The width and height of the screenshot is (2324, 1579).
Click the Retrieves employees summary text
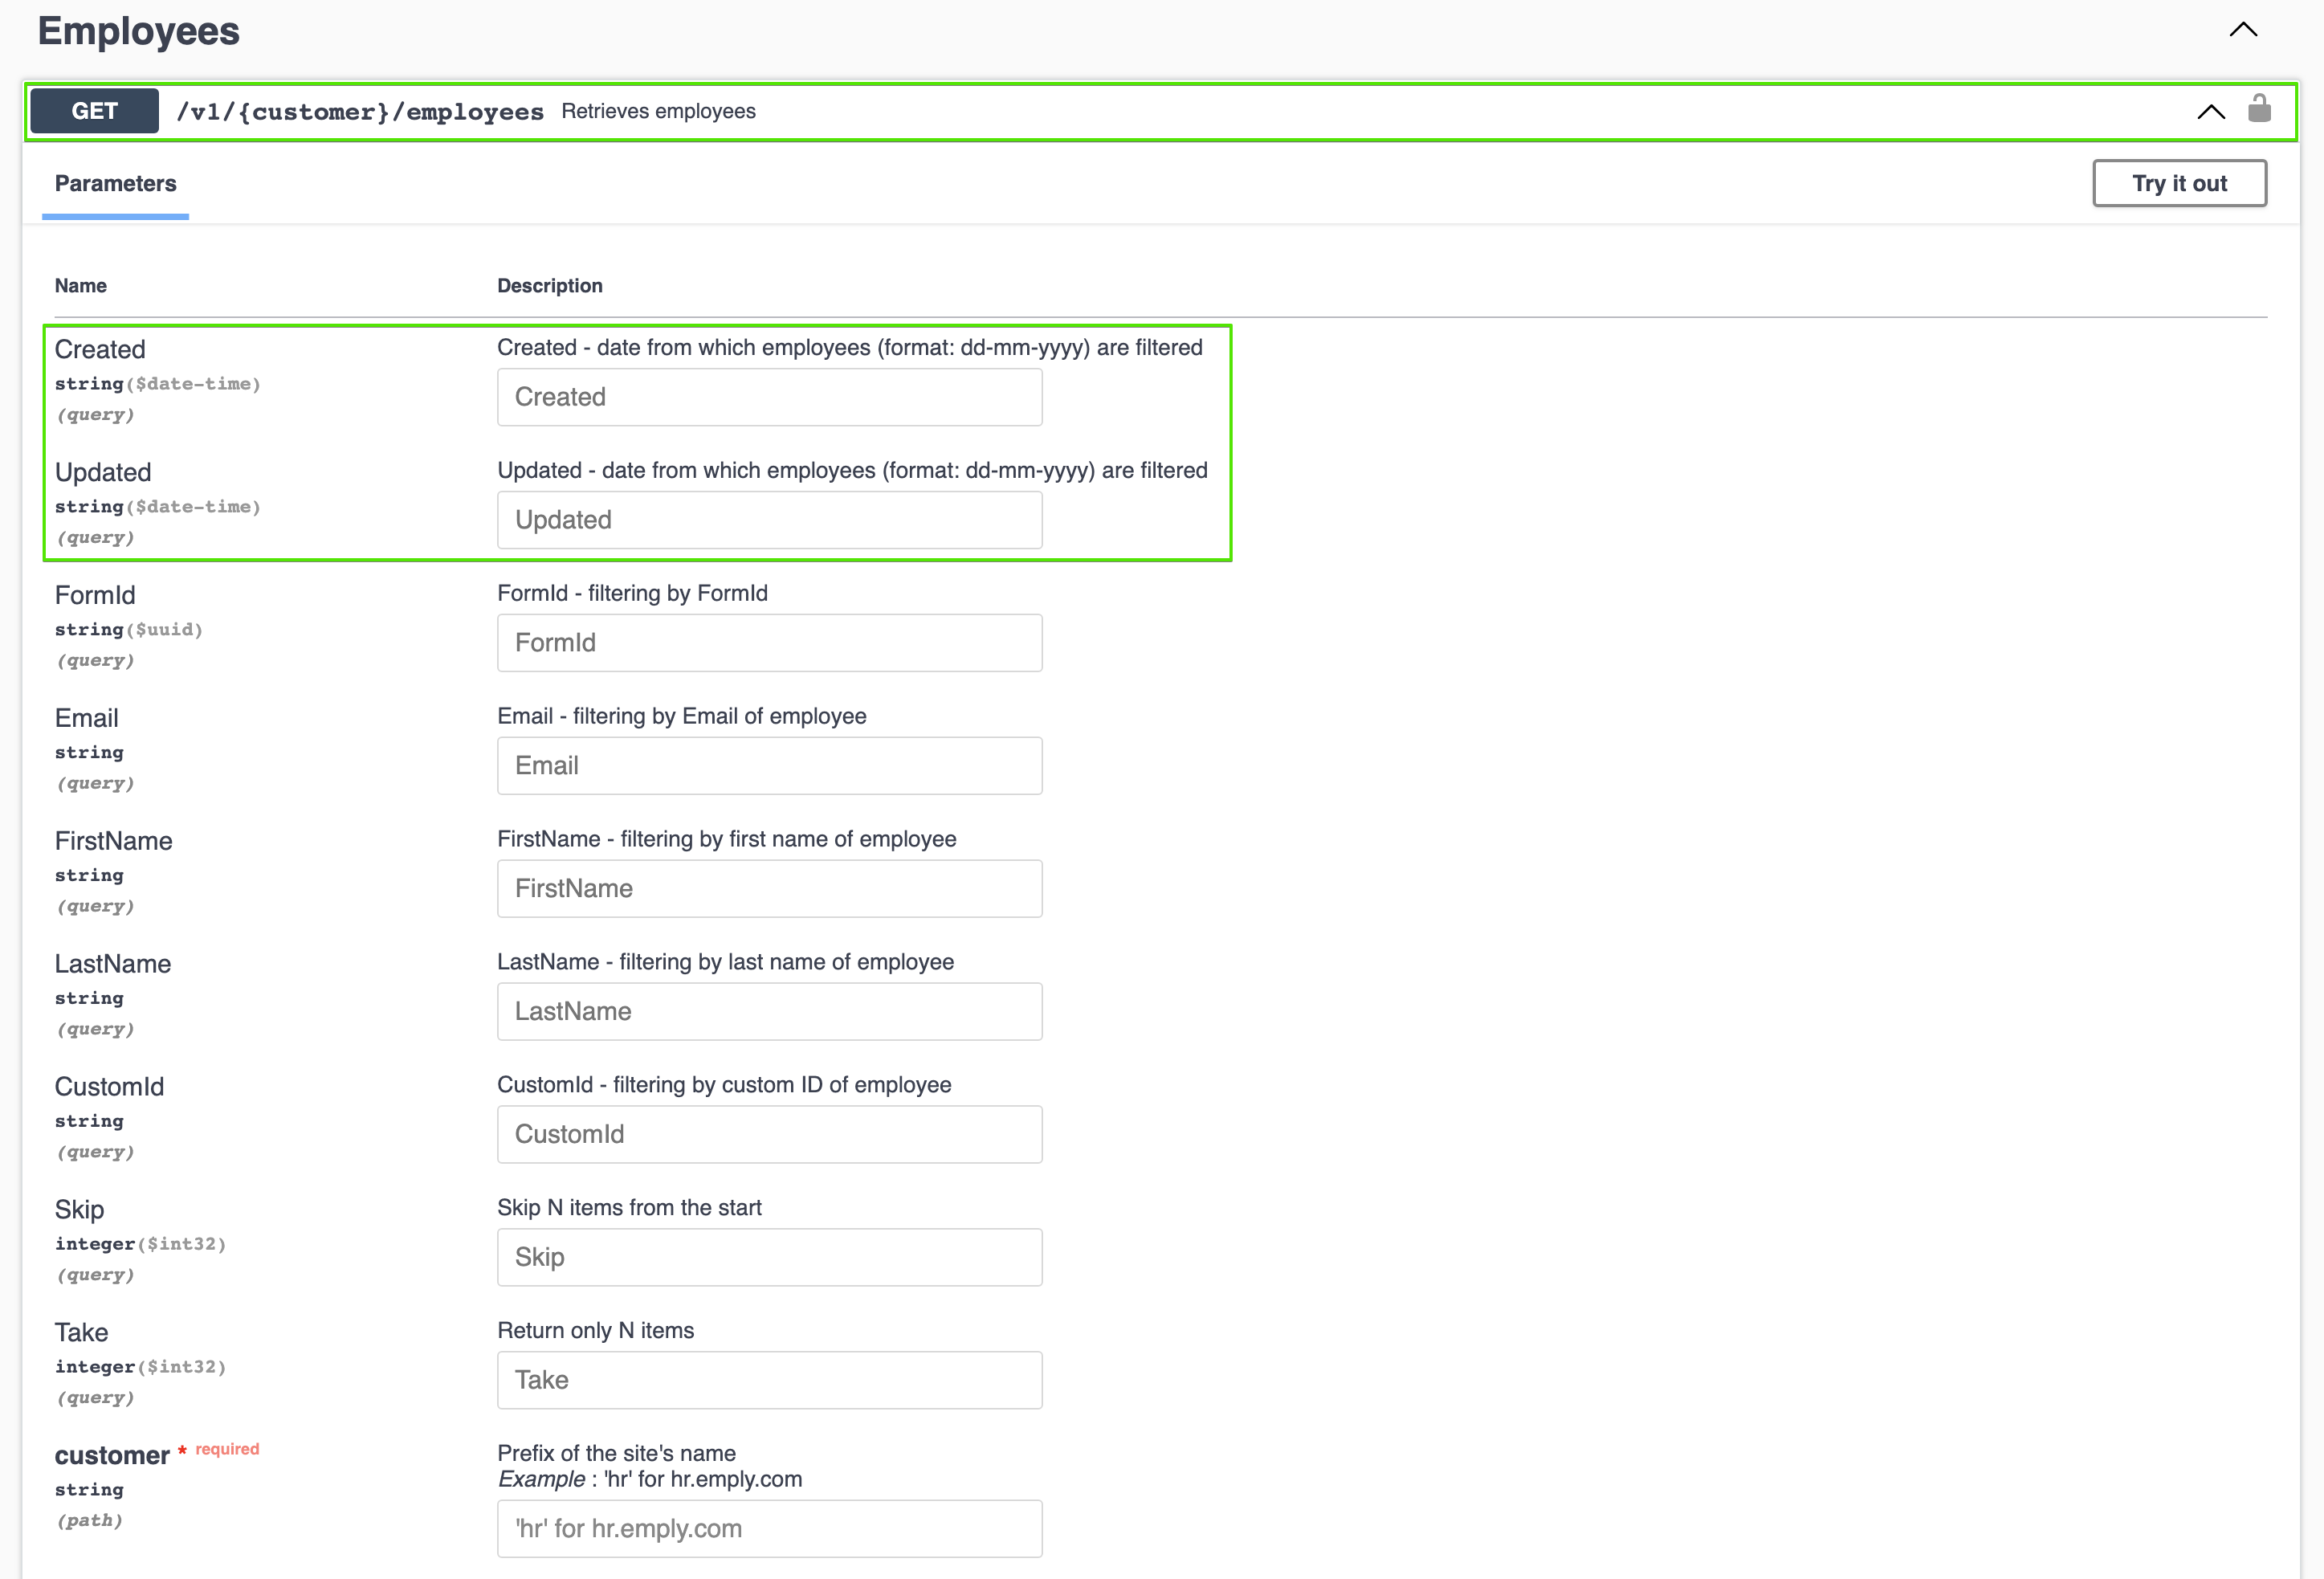tap(658, 112)
